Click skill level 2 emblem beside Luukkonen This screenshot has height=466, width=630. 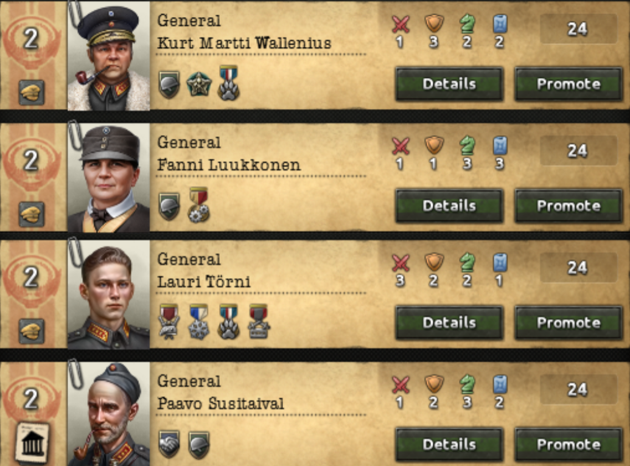[x=31, y=161]
